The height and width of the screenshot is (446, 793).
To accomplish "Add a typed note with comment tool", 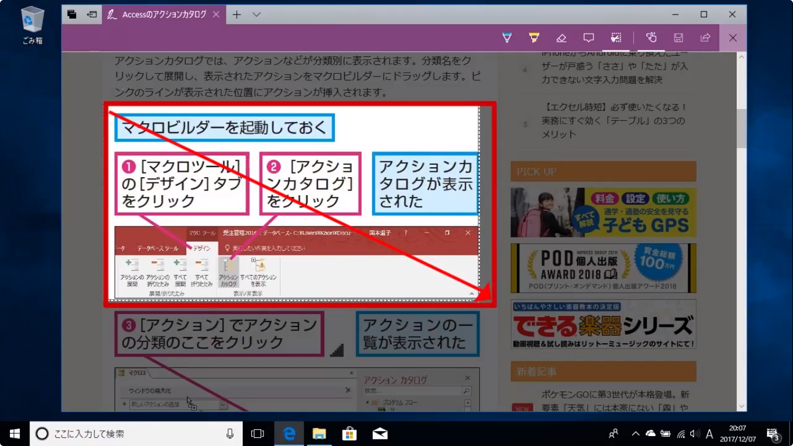I will (589, 38).
